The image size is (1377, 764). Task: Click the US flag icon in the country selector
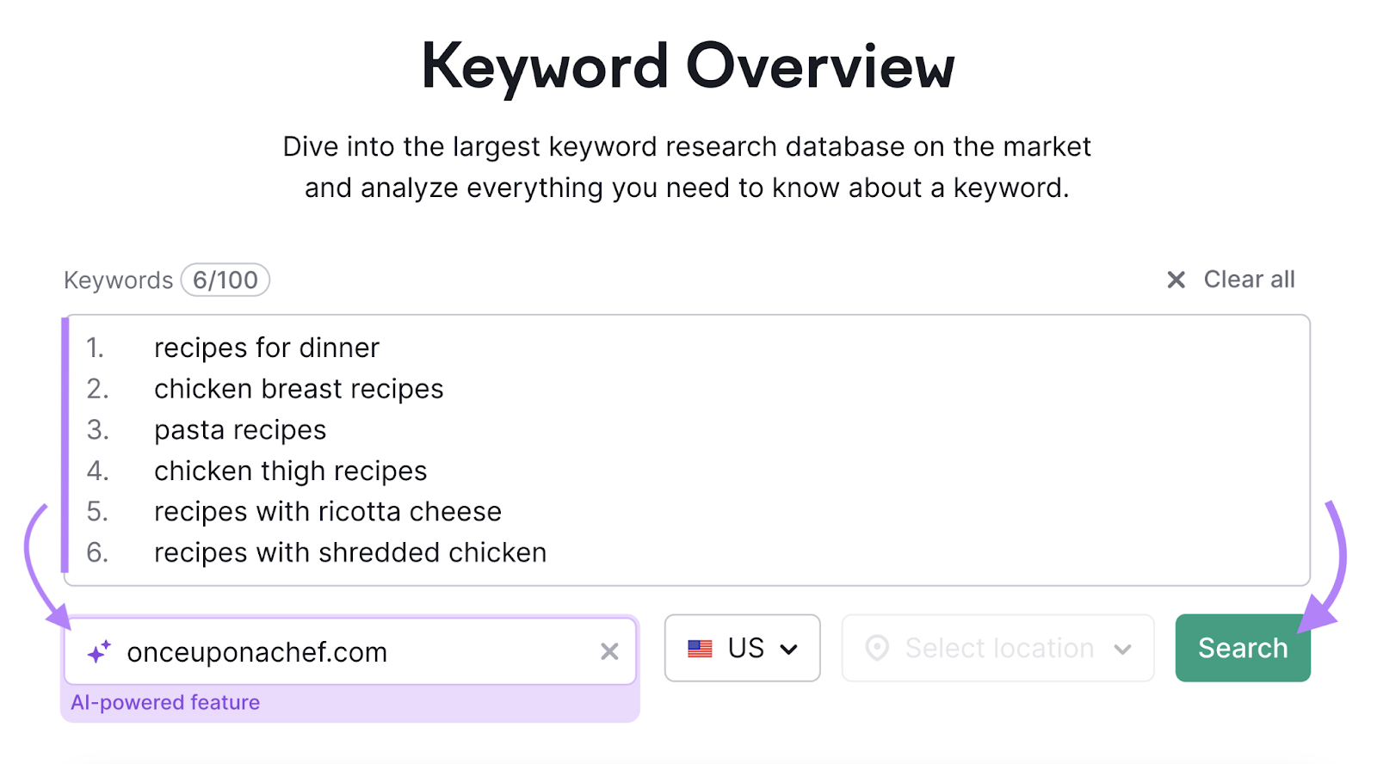(x=701, y=648)
